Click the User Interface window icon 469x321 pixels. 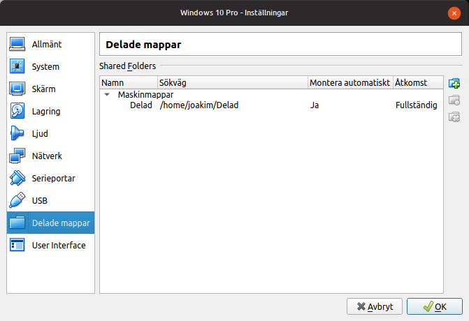click(17, 245)
